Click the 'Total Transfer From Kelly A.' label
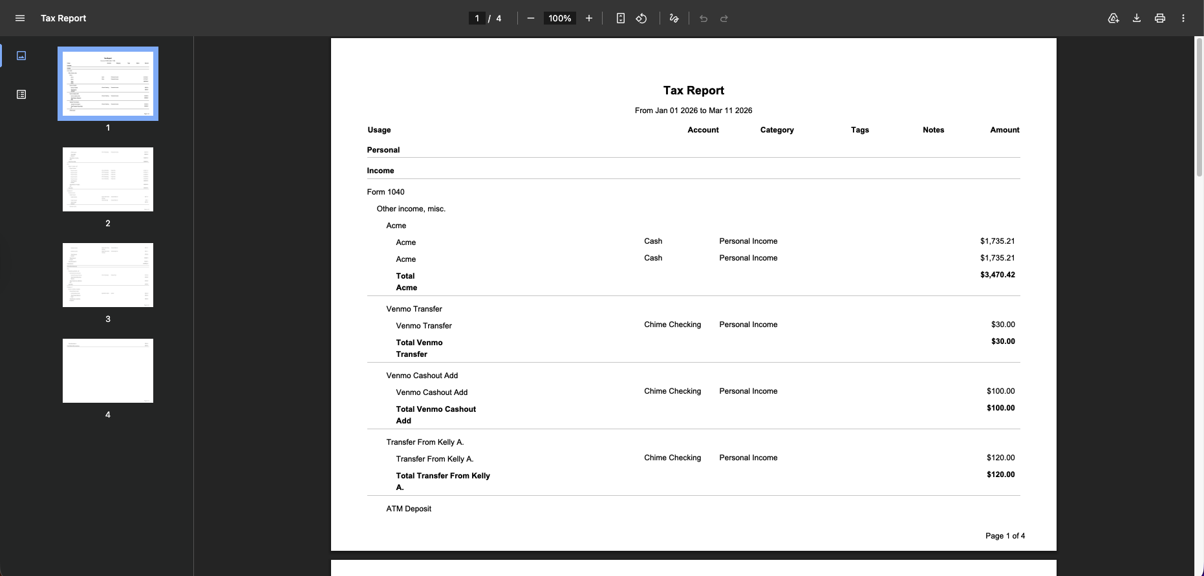The height and width of the screenshot is (576, 1204). (x=443, y=482)
